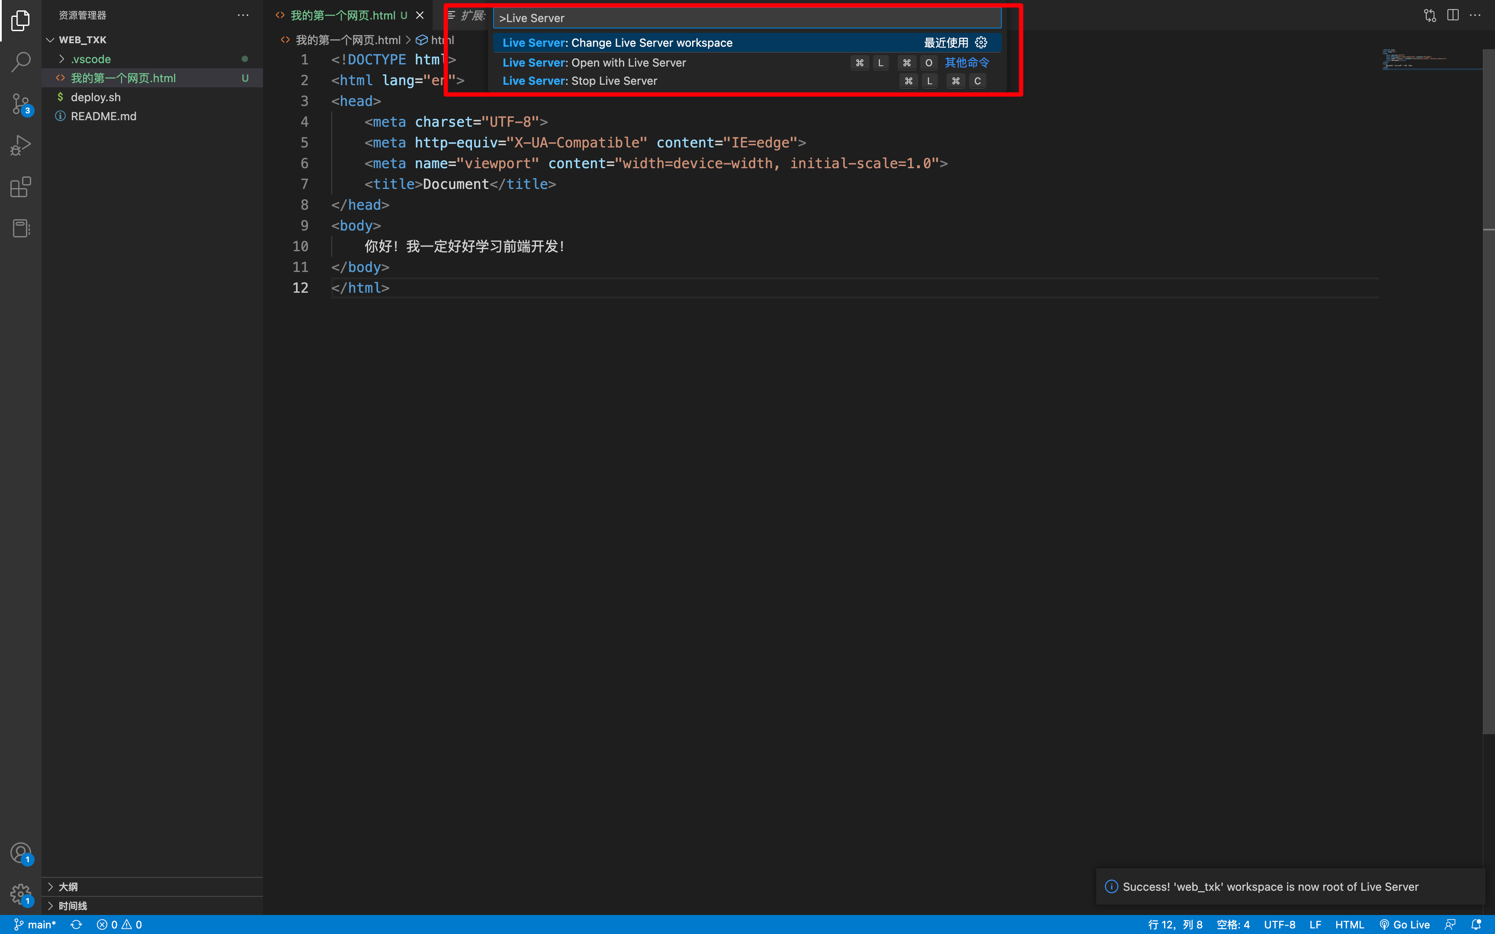Click the opening <body> tag on line 9
Image resolution: width=1495 pixels, height=934 pixels.
point(356,225)
